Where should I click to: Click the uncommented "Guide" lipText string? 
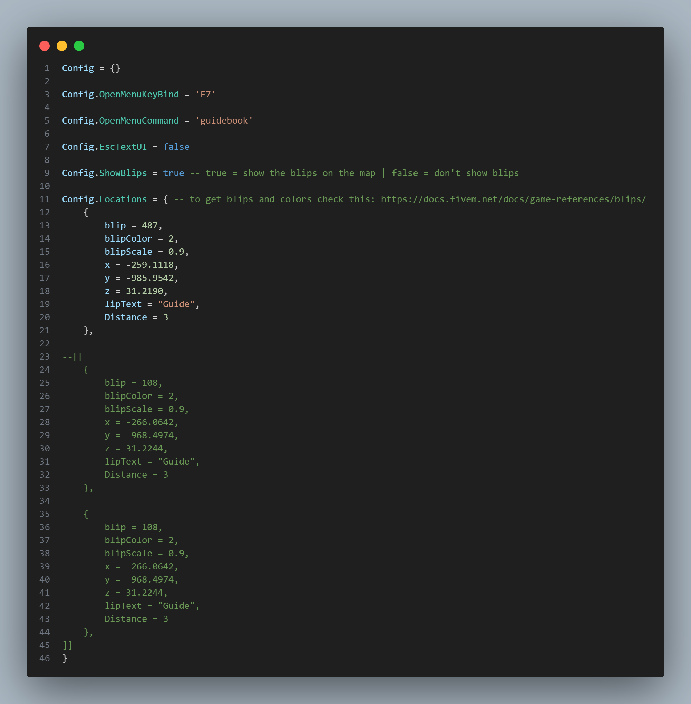pyautogui.click(x=176, y=304)
